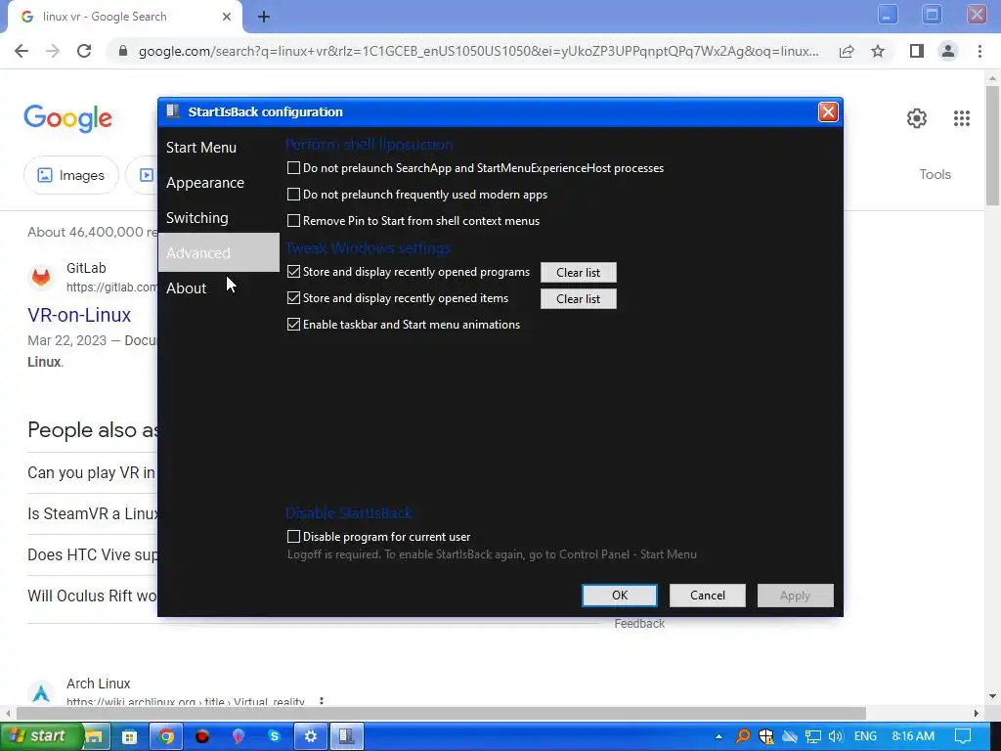This screenshot has height=751, width=1001.
Task: Expand Is SteamVR a Linux question
Action: pos(92,513)
